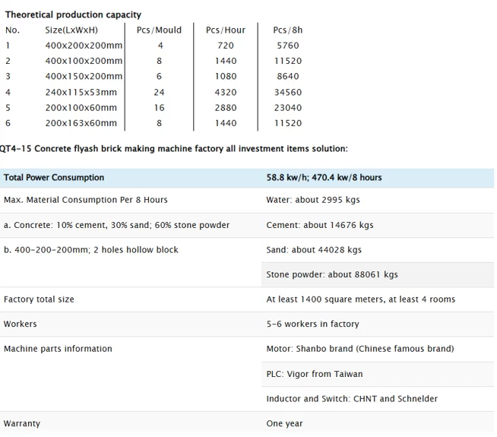Select the QT4-15 investment items solution heading
This screenshot has height=437, width=497.
point(174,149)
